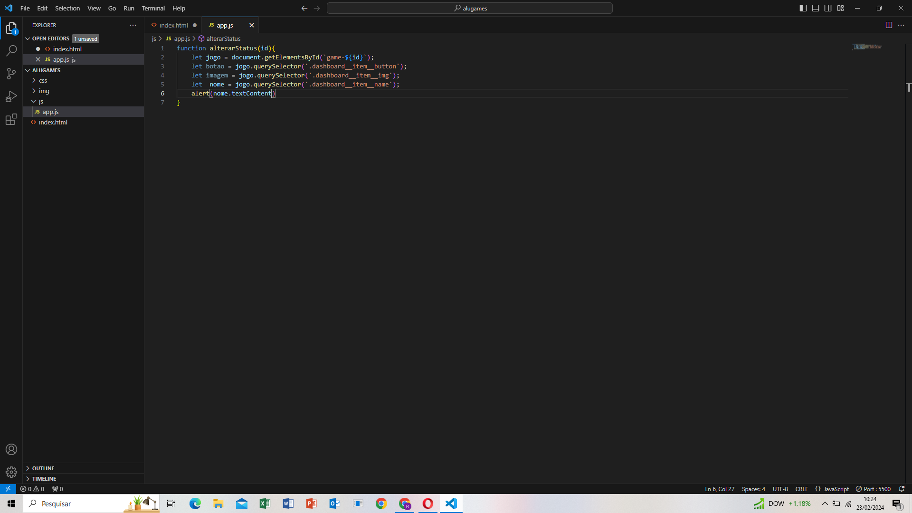Click the errors and warnings status indicator

[x=32, y=489]
